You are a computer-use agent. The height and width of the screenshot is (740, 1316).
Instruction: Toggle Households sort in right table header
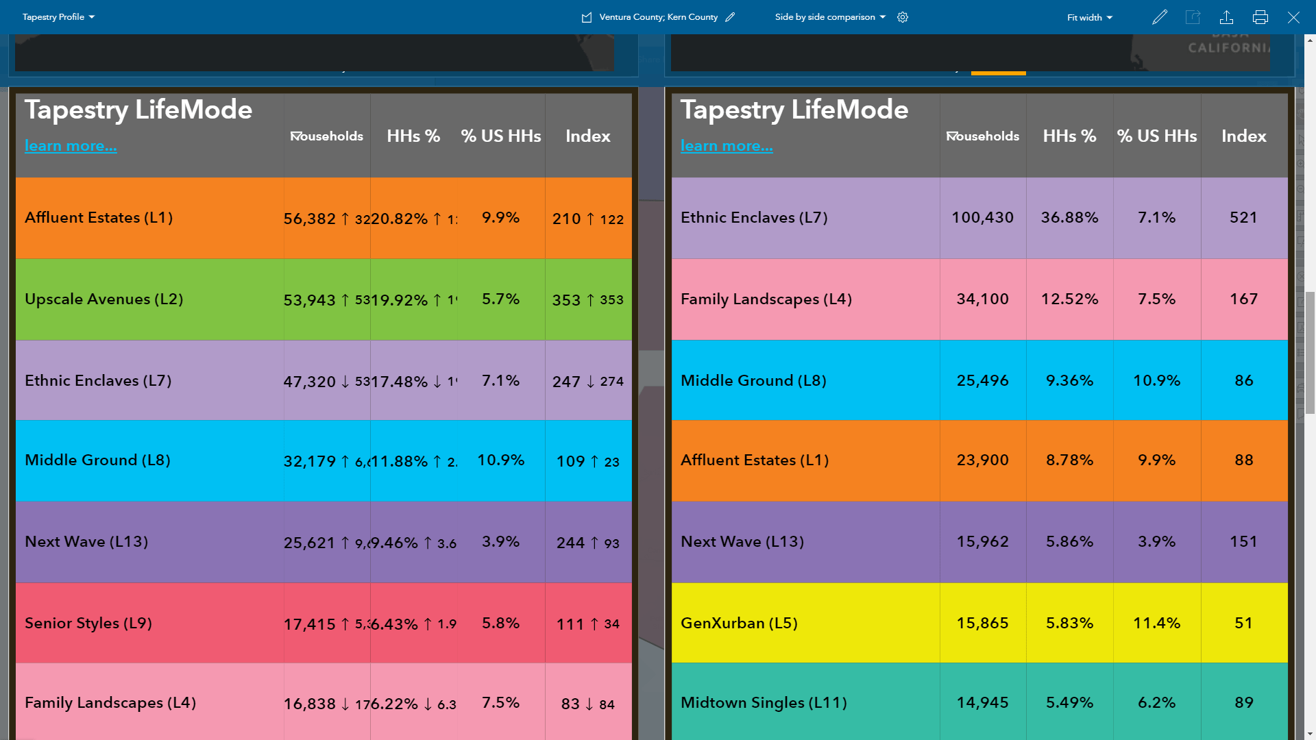[x=982, y=136]
